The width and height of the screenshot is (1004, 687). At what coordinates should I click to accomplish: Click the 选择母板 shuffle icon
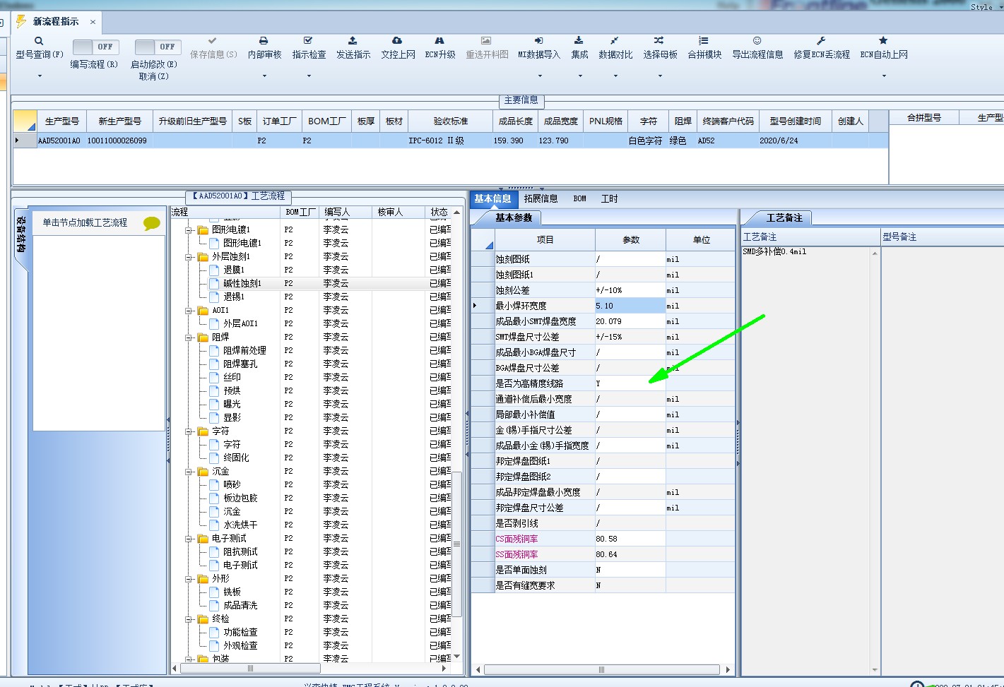click(x=659, y=41)
